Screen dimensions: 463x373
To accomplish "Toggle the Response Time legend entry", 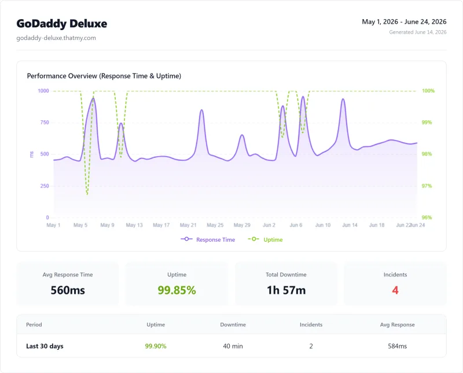I will pos(208,239).
